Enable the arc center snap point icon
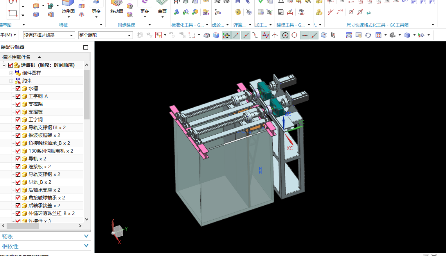Image resolution: width=446 pixels, height=256 pixels. tap(285, 35)
